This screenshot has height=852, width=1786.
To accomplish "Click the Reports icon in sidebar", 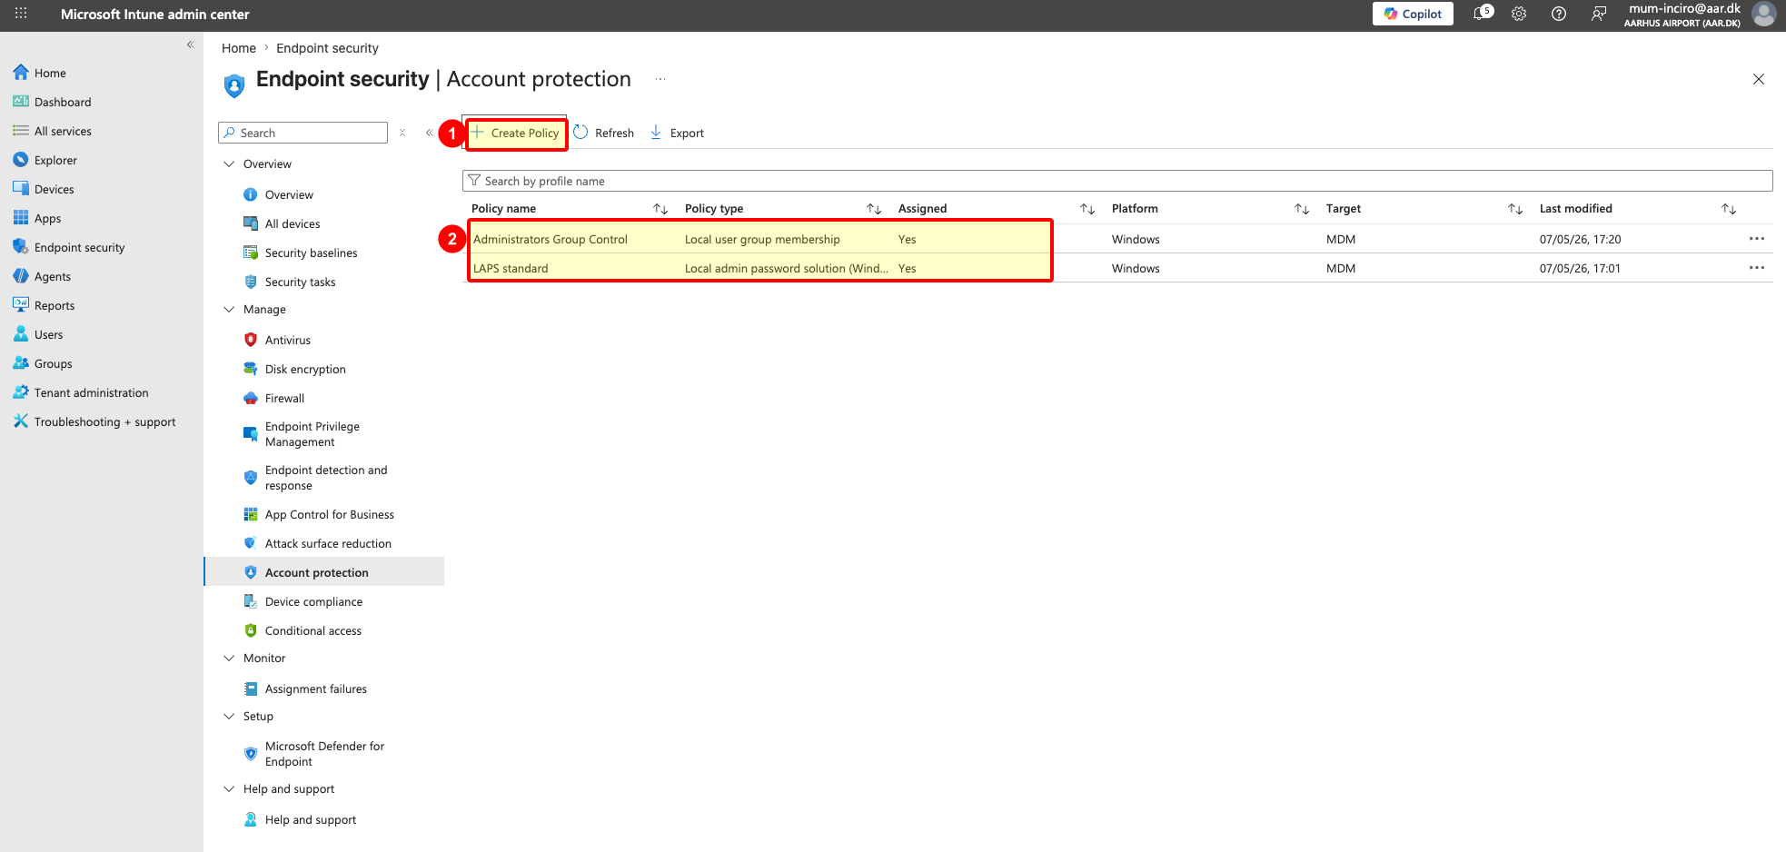I will pyautogui.click(x=21, y=305).
